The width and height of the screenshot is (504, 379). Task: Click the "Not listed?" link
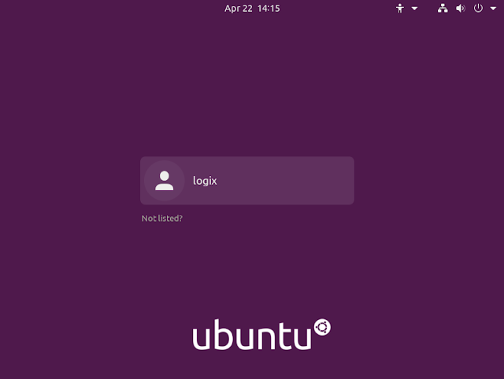162,219
